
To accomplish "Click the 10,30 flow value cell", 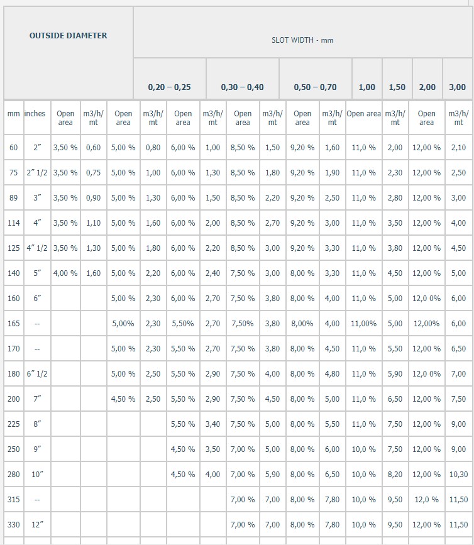I will (x=459, y=474).
